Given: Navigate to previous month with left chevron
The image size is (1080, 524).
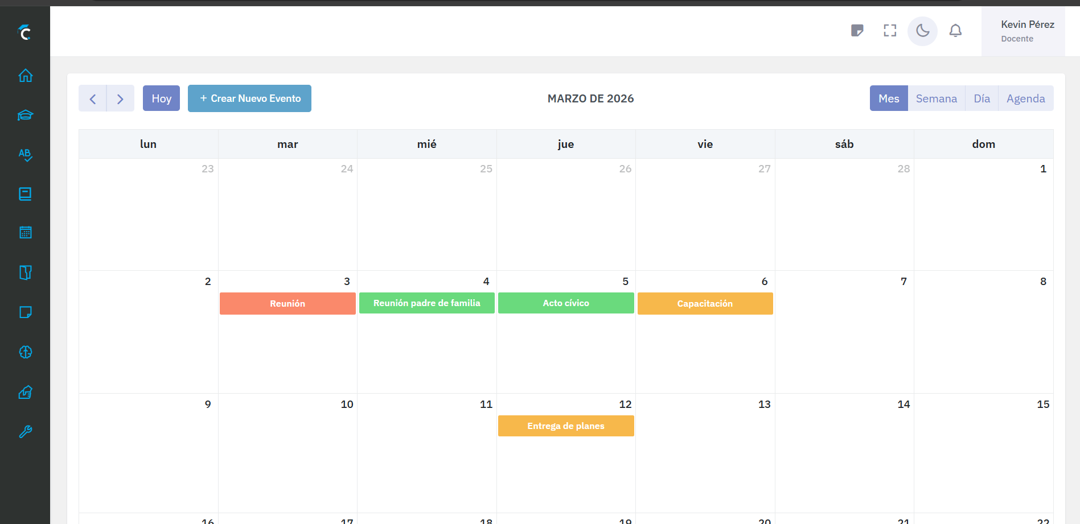Looking at the screenshot, I should click(92, 98).
